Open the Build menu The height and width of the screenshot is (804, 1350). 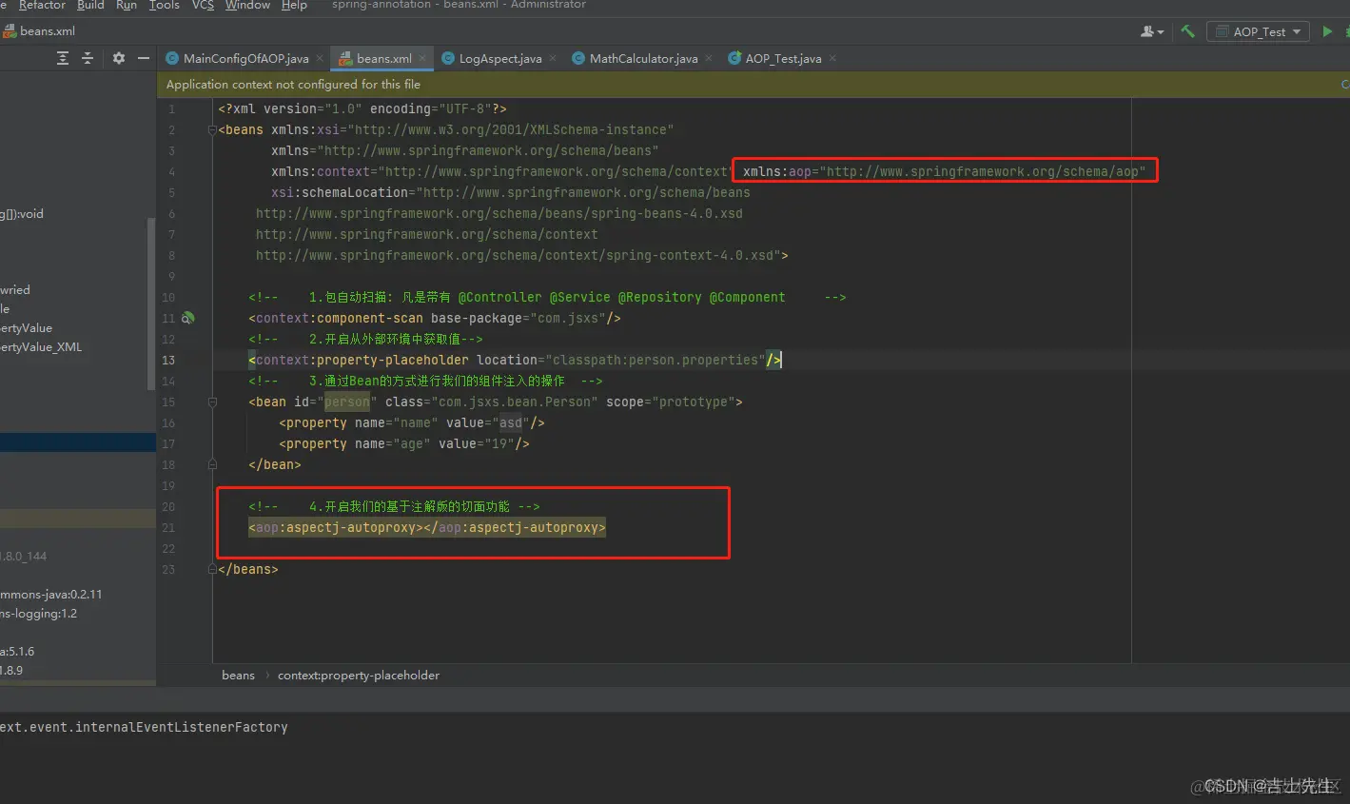(x=90, y=5)
